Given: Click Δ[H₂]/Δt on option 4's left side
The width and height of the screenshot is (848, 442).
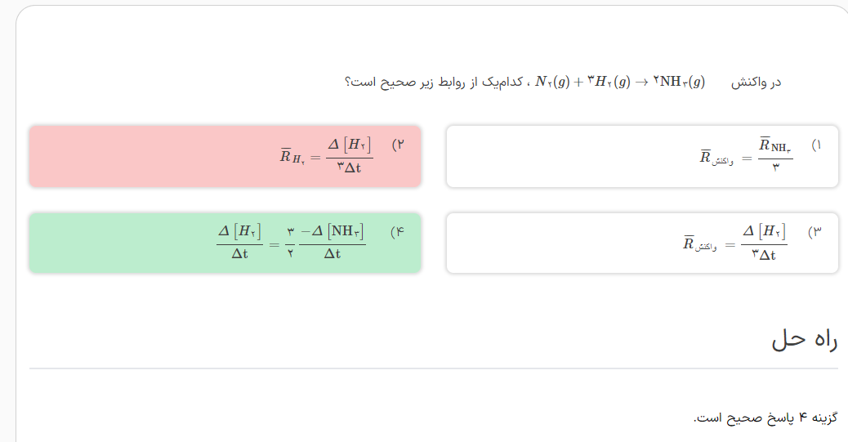Looking at the screenshot, I should (239, 243).
